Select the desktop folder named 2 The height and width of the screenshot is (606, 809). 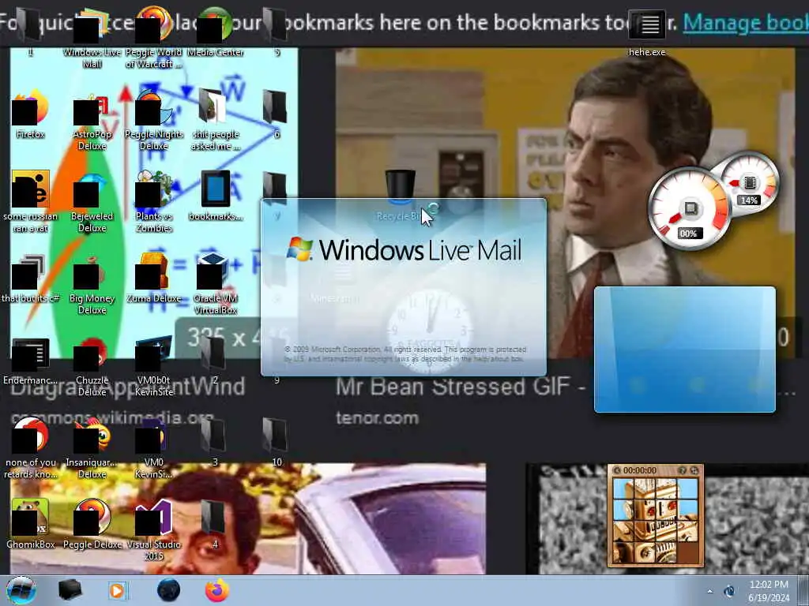(x=214, y=360)
